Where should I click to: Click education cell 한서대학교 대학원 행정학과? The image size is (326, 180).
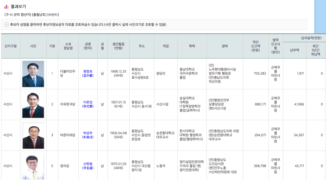click(x=191, y=135)
